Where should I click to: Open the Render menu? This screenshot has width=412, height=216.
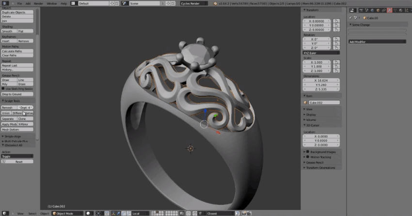[x=38, y=3]
